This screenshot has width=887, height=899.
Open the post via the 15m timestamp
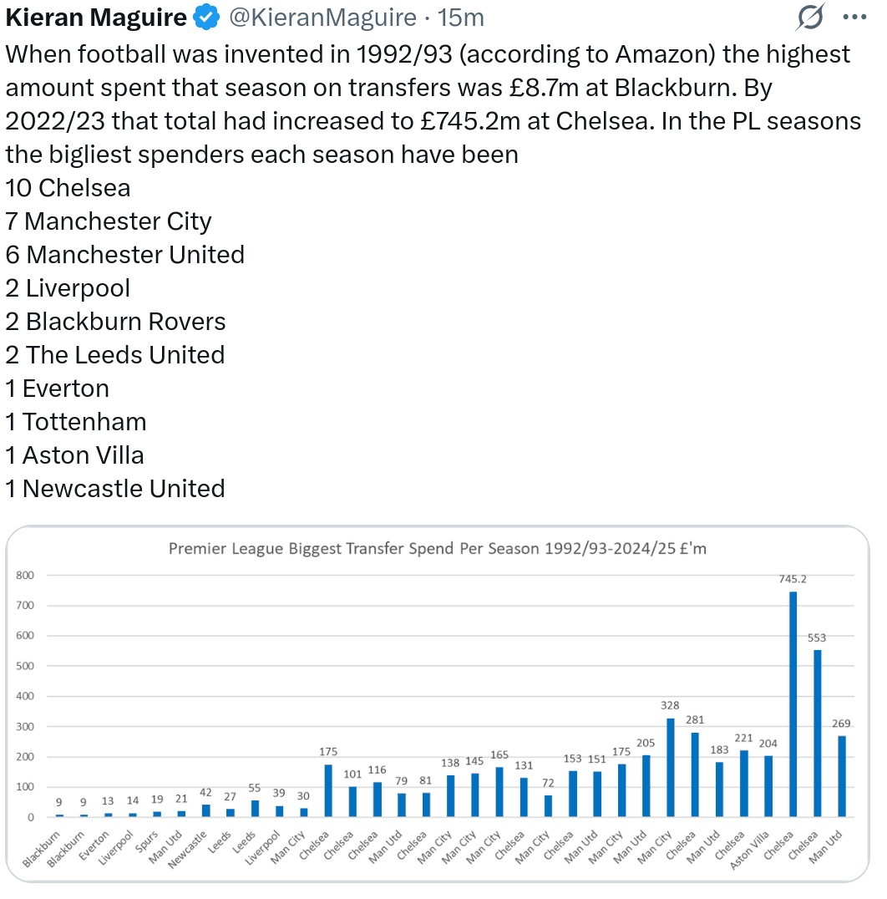pos(461,17)
